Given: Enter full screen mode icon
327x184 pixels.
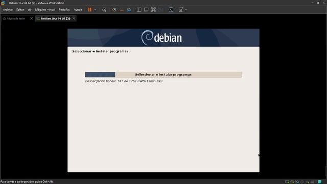Looking at the screenshot, I should point(153,10).
